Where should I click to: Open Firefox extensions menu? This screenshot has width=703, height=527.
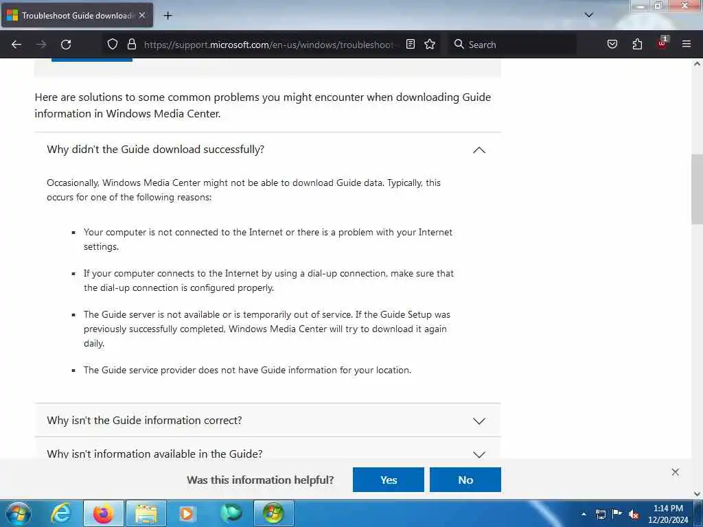tap(637, 45)
